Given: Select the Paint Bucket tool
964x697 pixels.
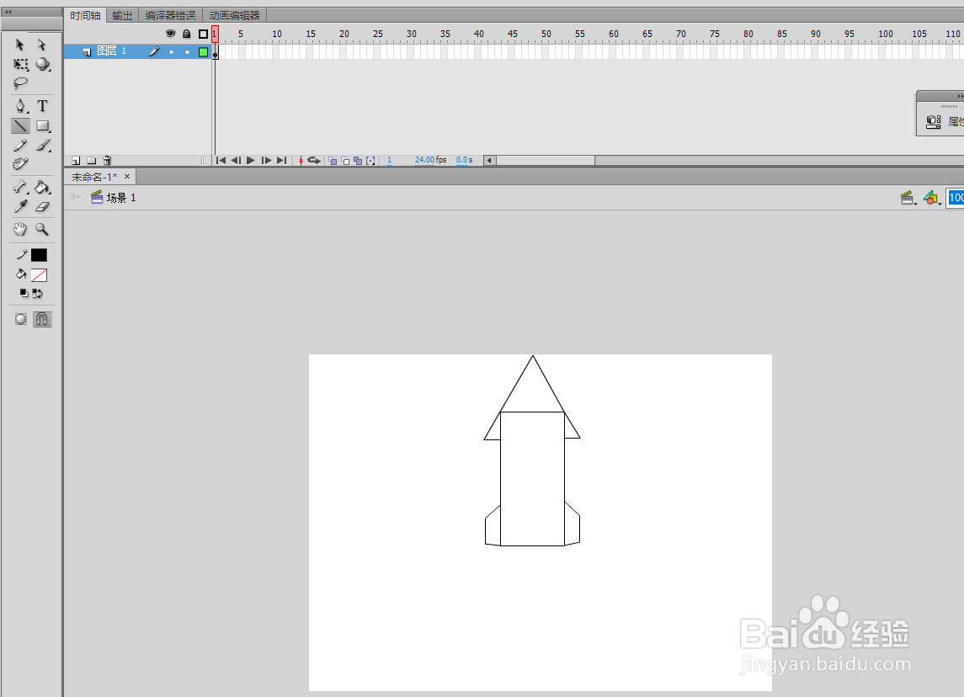Looking at the screenshot, I should click(x=42, y=186).
